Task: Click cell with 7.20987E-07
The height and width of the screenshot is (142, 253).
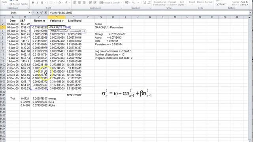Action: [x=39, y=99]
